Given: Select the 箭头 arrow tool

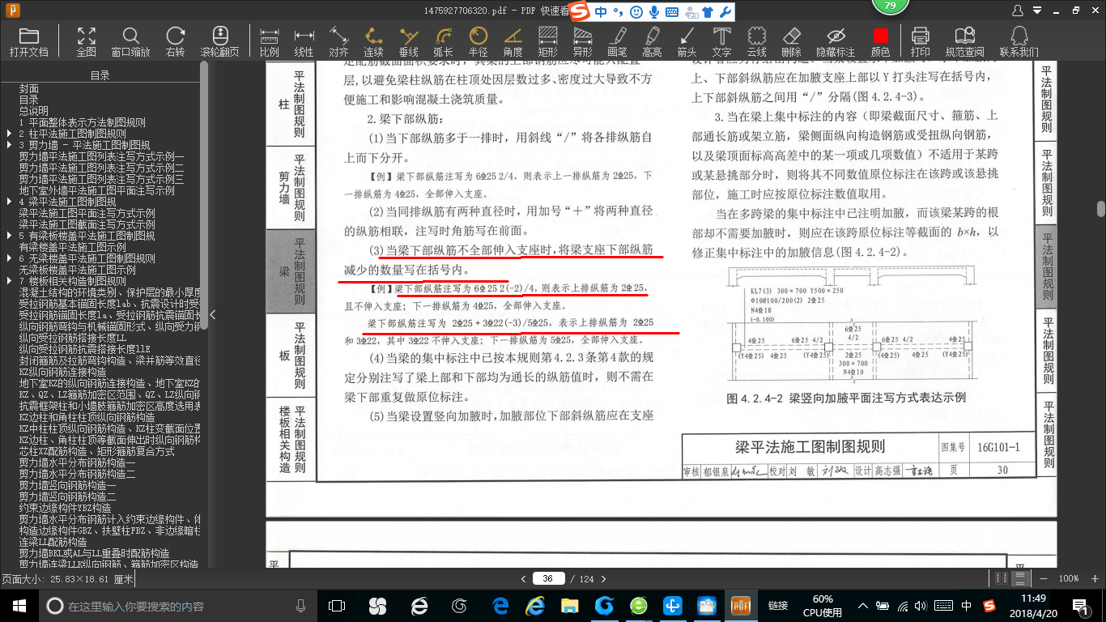Looking at the screenshot, I should point(687,42).
